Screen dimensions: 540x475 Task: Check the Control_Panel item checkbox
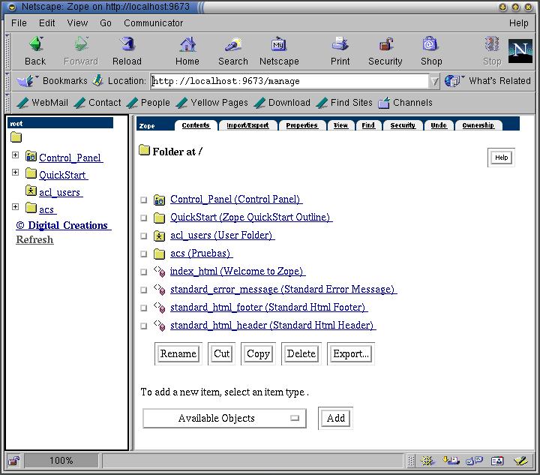(x=143, y=200)
